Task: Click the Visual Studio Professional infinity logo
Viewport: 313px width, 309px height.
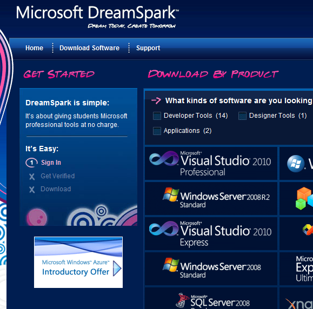Action: pos(164,158)
